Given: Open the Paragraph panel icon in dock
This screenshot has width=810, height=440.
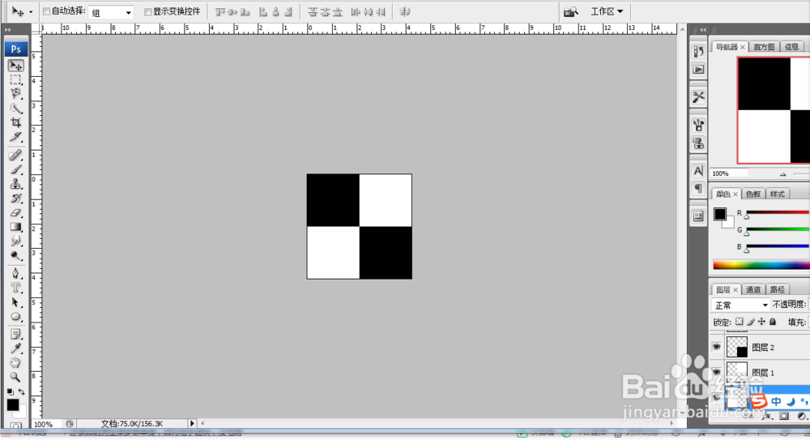Looking at the screenshot, I should (x=698, y=189).
